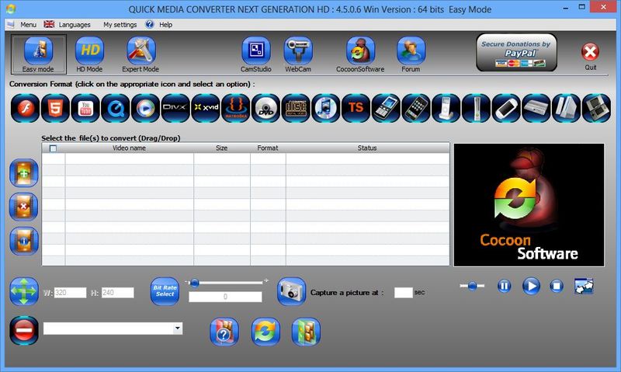Visit the CocoonSoftware website icon

pos(360,54)
